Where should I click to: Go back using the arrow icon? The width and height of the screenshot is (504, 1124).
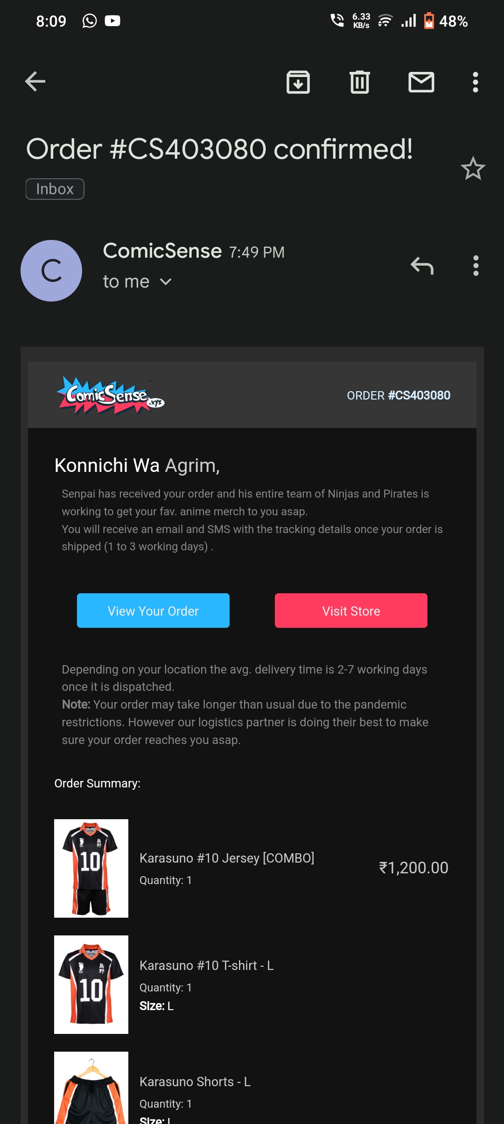[x=35, y=82]
